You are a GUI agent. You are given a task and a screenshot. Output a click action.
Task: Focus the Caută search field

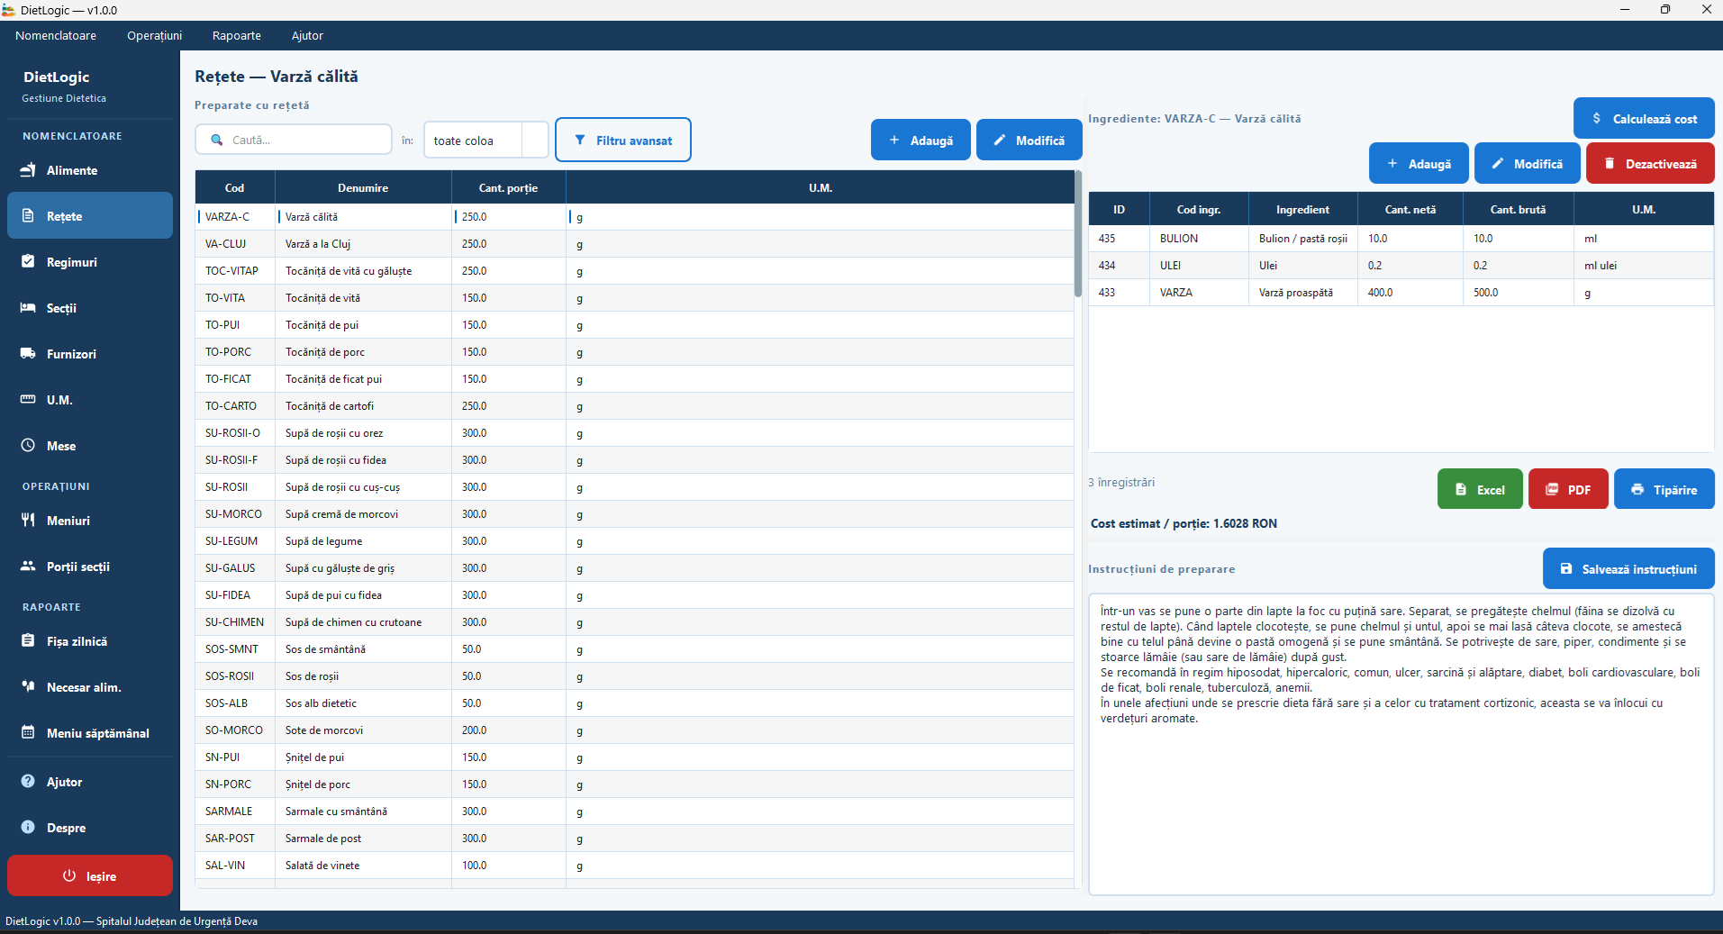tap(294, 140)
